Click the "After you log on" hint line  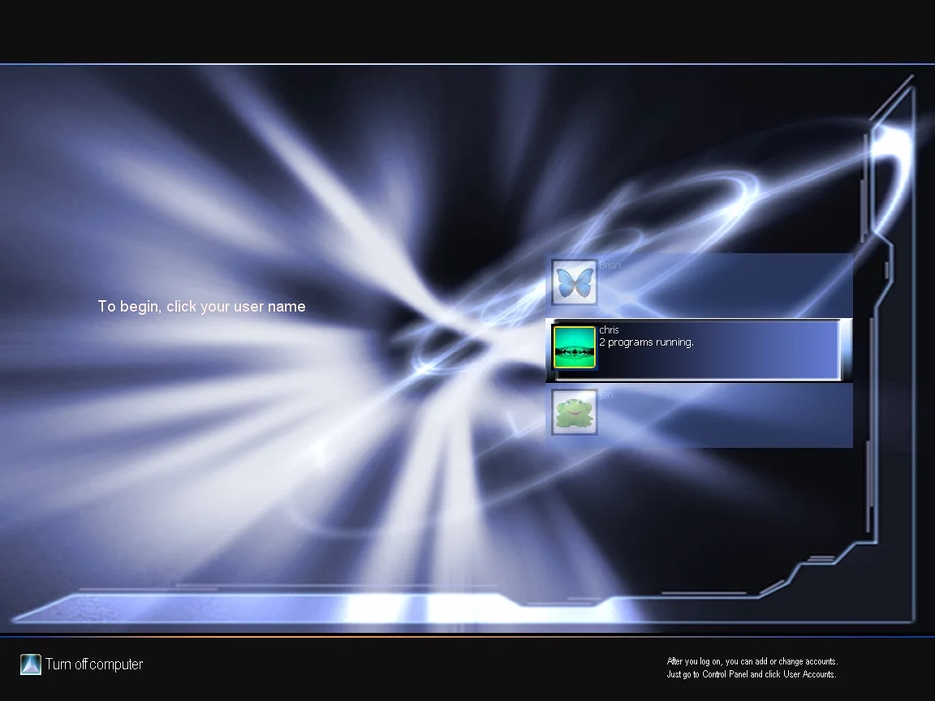(x=752, y=661)
